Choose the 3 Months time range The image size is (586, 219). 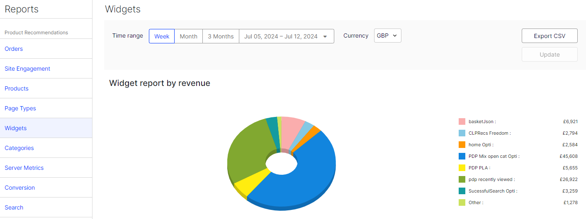[x=221, y=36]
